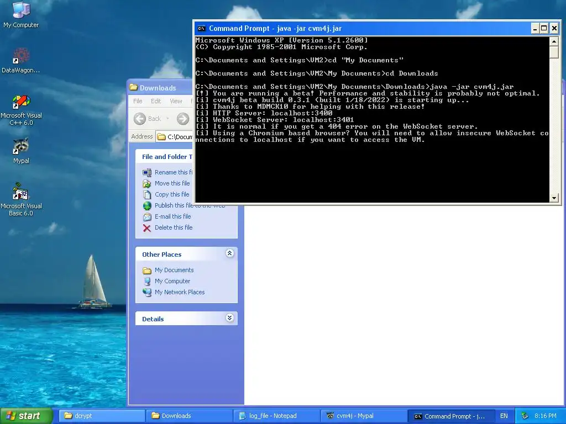Click the Downloads window title bar text

[x=158, y=88]
